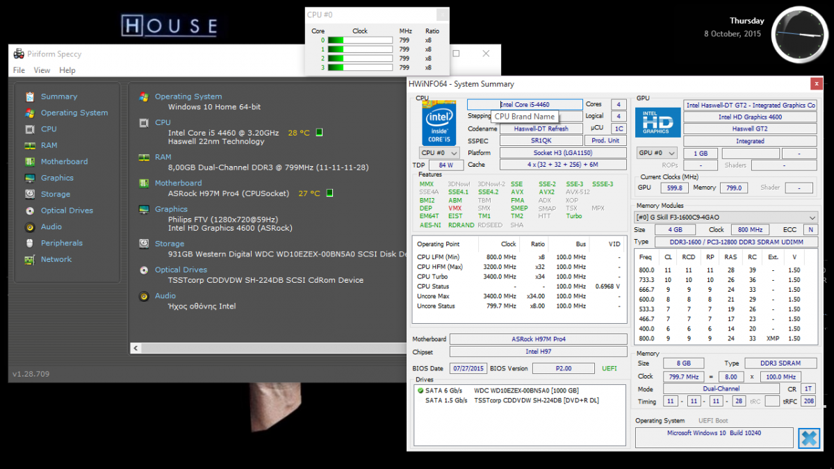Click the CPU chip icon in the sidebar
This screenshot has width=834, height=469.
30,129
